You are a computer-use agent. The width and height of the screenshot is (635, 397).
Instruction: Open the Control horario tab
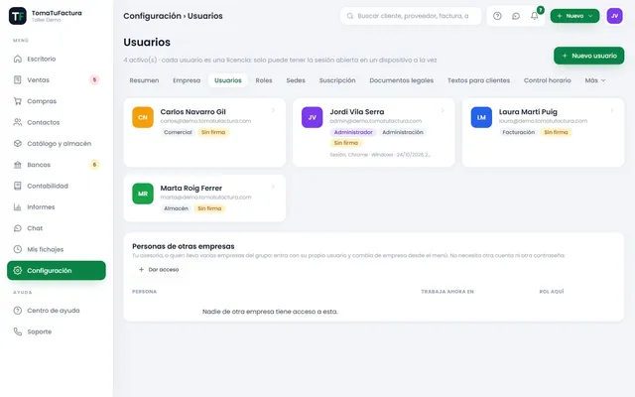point(547,80)
